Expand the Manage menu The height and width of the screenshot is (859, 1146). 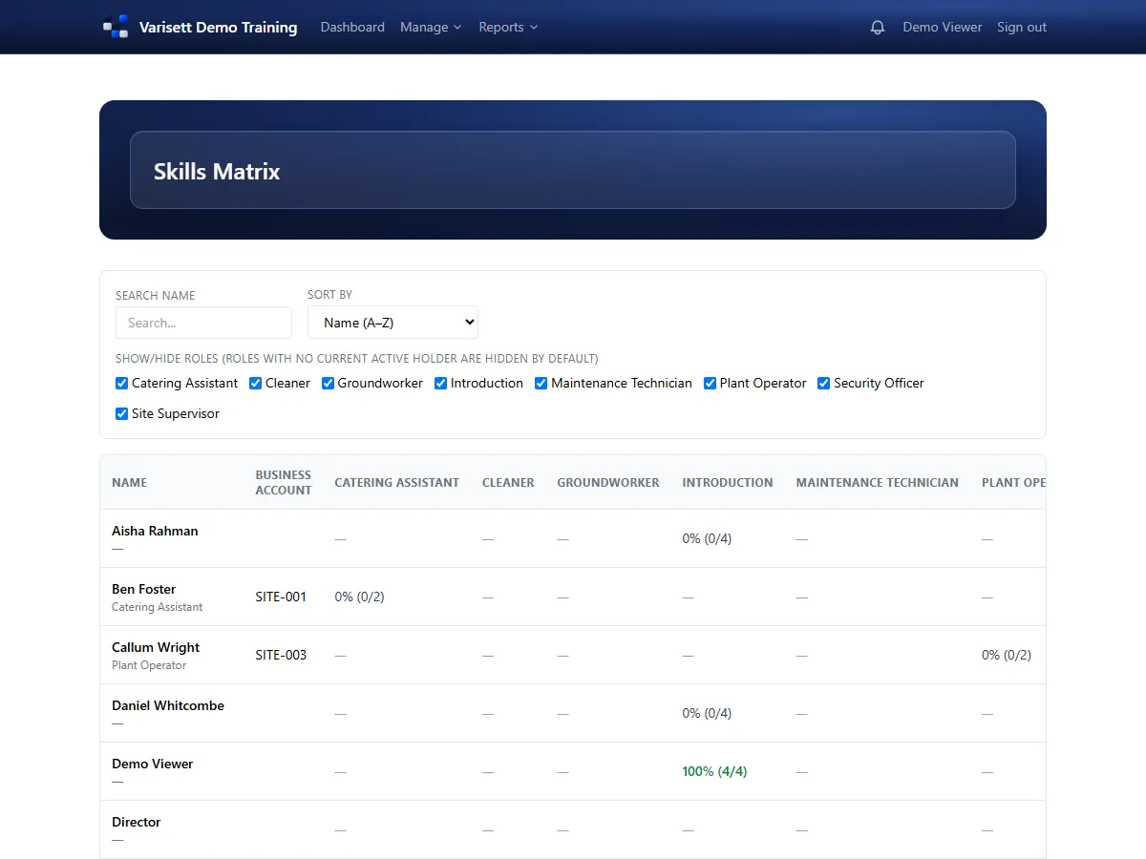click(431, 28)
